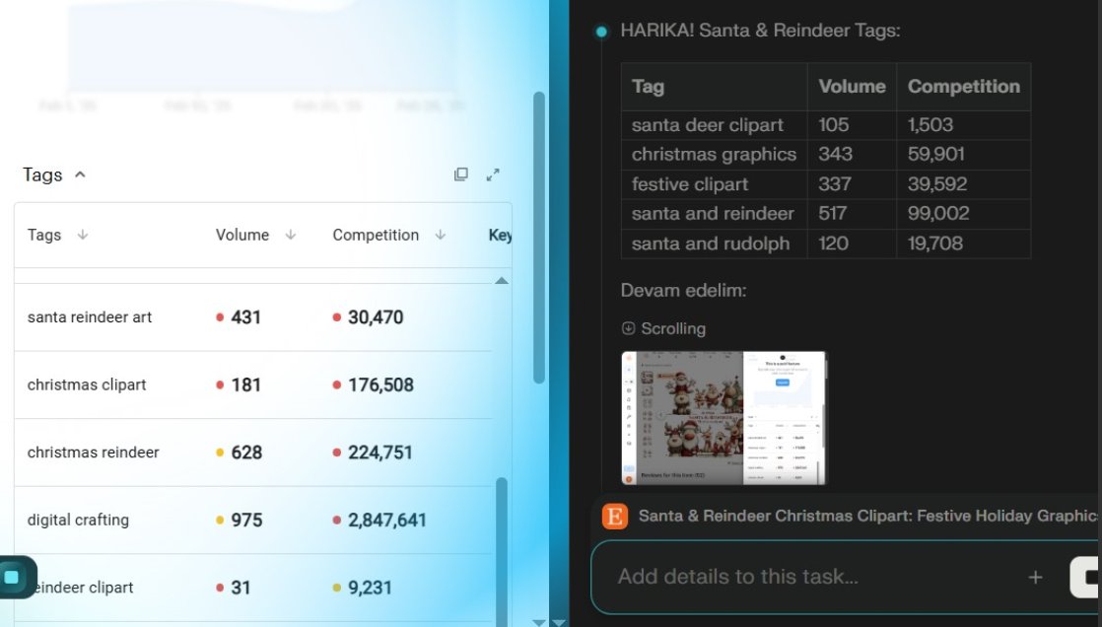Image resolution: width=1102 pixels, height=627 pixels.
Task: Sort by Tags column arrow
Action: point(82,235)
